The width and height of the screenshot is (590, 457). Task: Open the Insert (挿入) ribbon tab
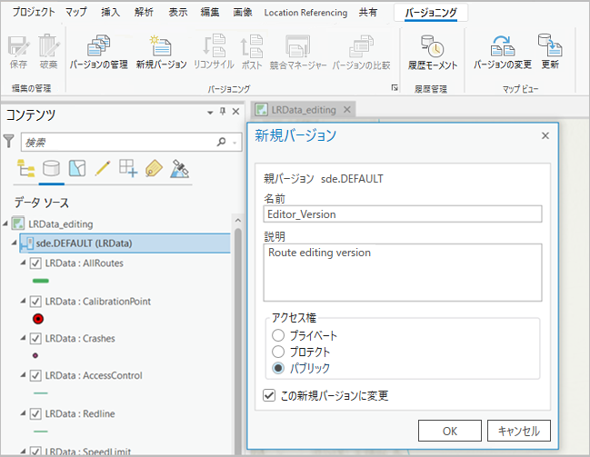(x=110, y=12)
